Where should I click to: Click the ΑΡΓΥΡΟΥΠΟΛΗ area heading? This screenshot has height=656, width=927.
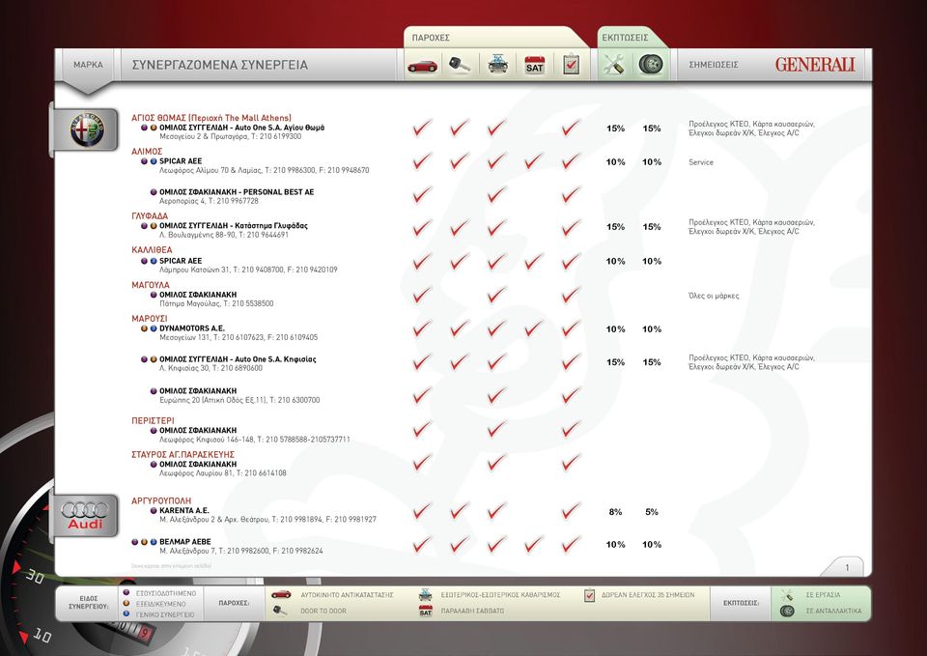pos(161,500)
